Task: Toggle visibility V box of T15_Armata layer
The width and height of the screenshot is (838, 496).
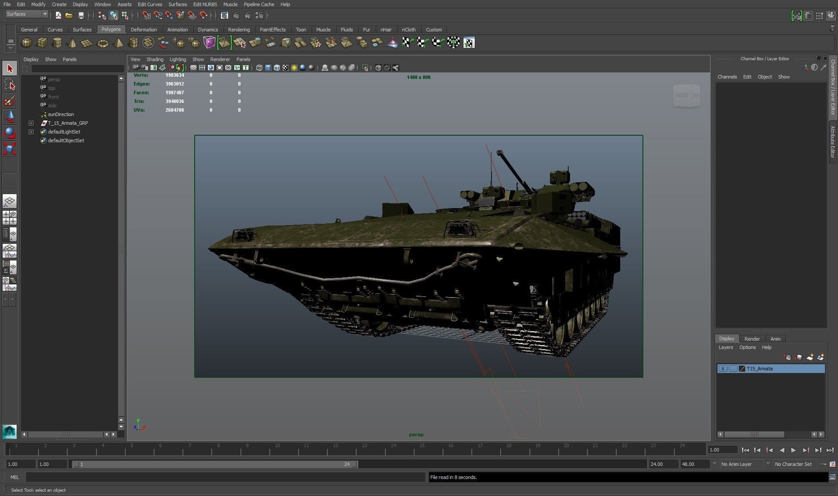Action: pyautogui.click(x=723, y=369)
